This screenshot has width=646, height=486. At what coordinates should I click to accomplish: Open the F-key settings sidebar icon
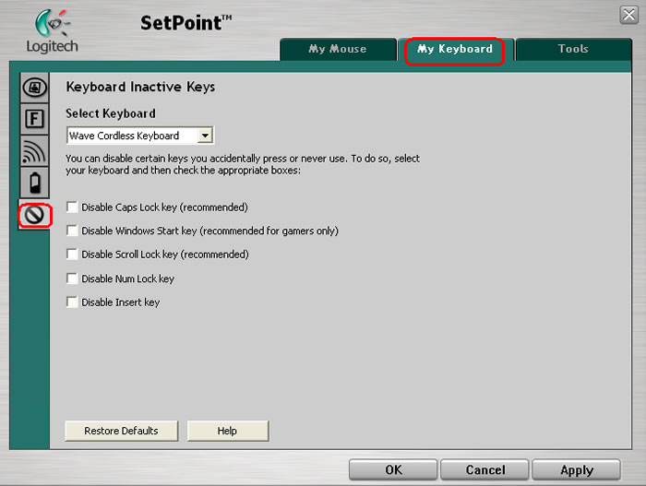tap(35, 119)
